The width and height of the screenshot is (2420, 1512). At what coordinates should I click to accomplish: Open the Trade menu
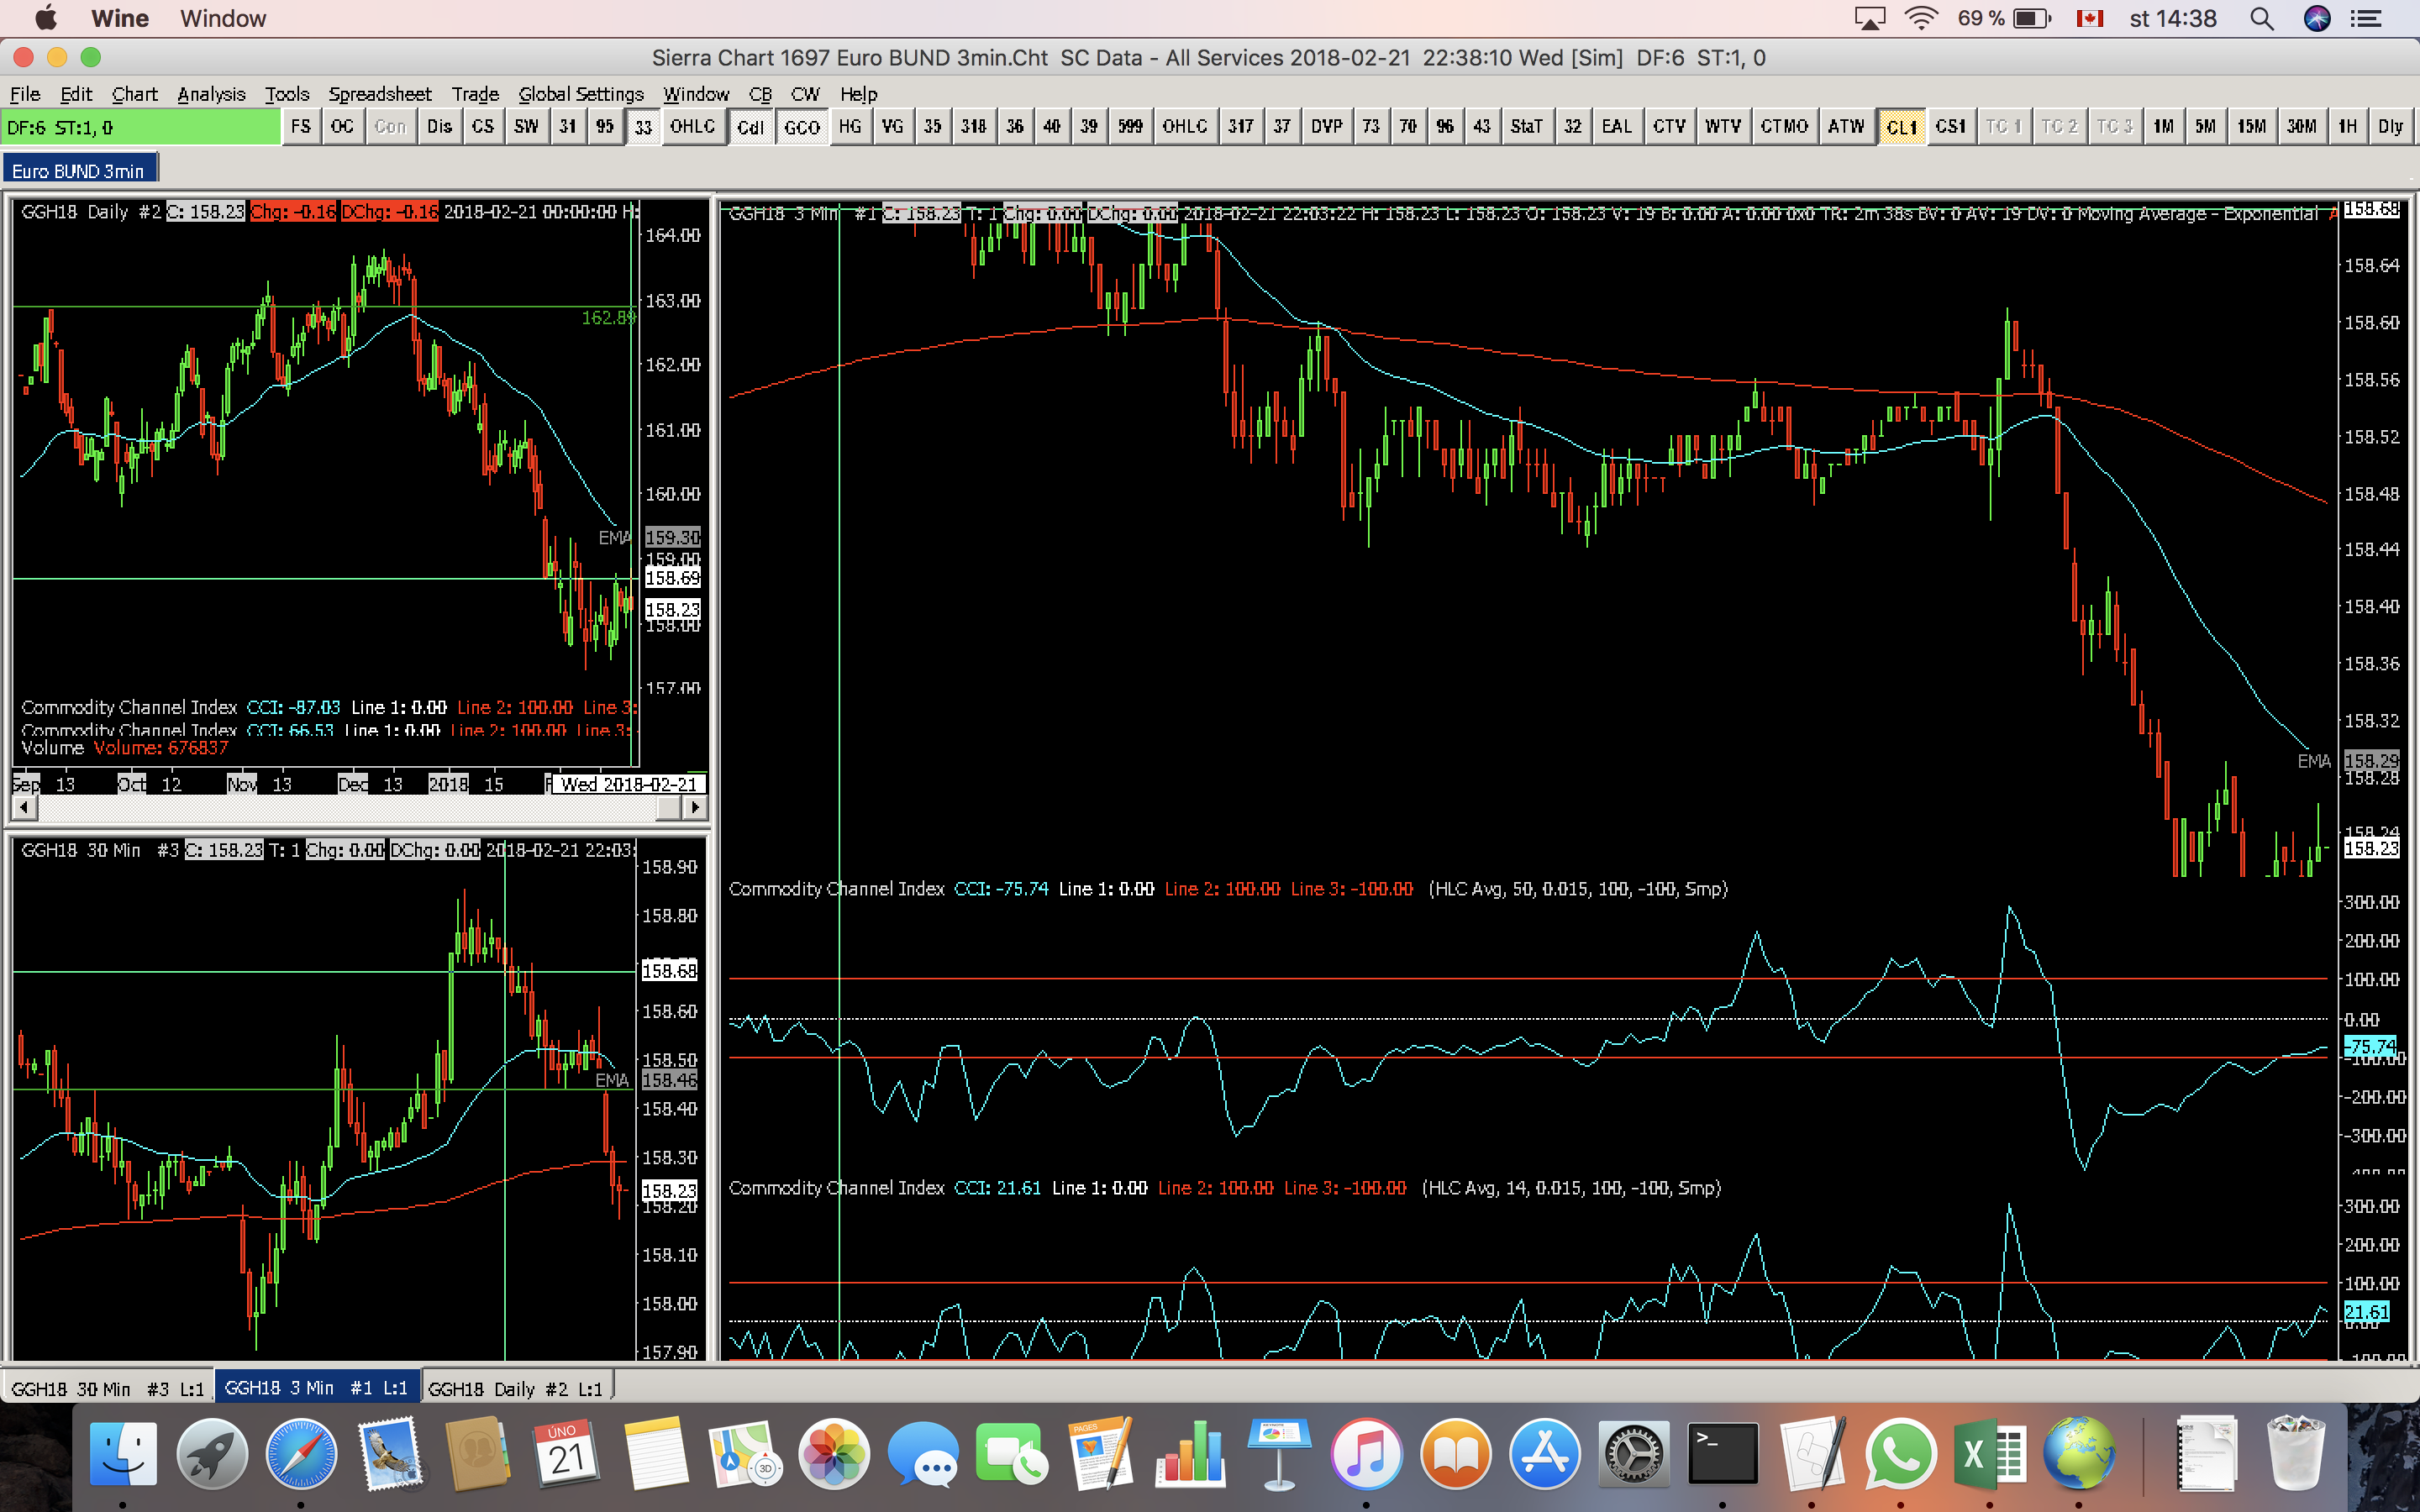pos(474,94)
